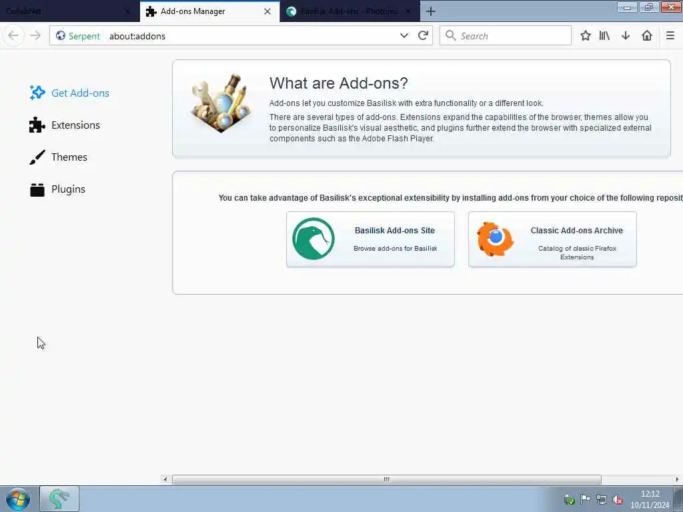Click the Get Add-ons sparkle icon
This screenshot has width=683, height=512.
37,93
